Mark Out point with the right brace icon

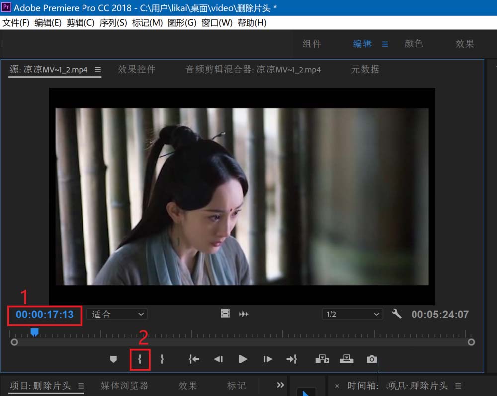[x=162, y=359]
